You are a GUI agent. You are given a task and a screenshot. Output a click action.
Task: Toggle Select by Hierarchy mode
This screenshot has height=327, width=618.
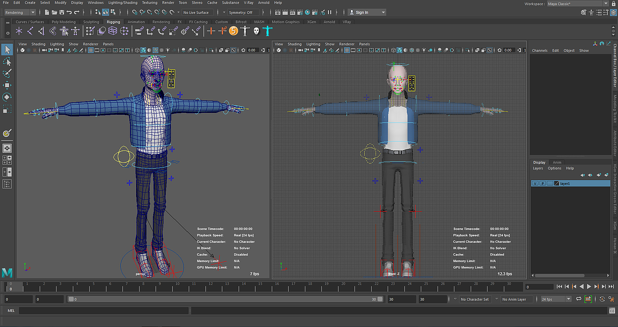click(98, 12)
